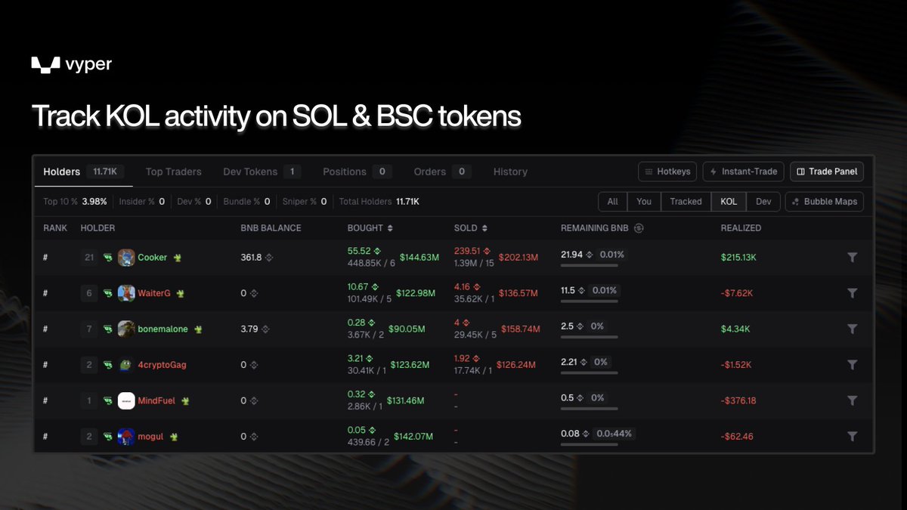Filter trades by mogul wallet
Image resolution: width=907 pixels, height=510 pixels.
(852, 437)
